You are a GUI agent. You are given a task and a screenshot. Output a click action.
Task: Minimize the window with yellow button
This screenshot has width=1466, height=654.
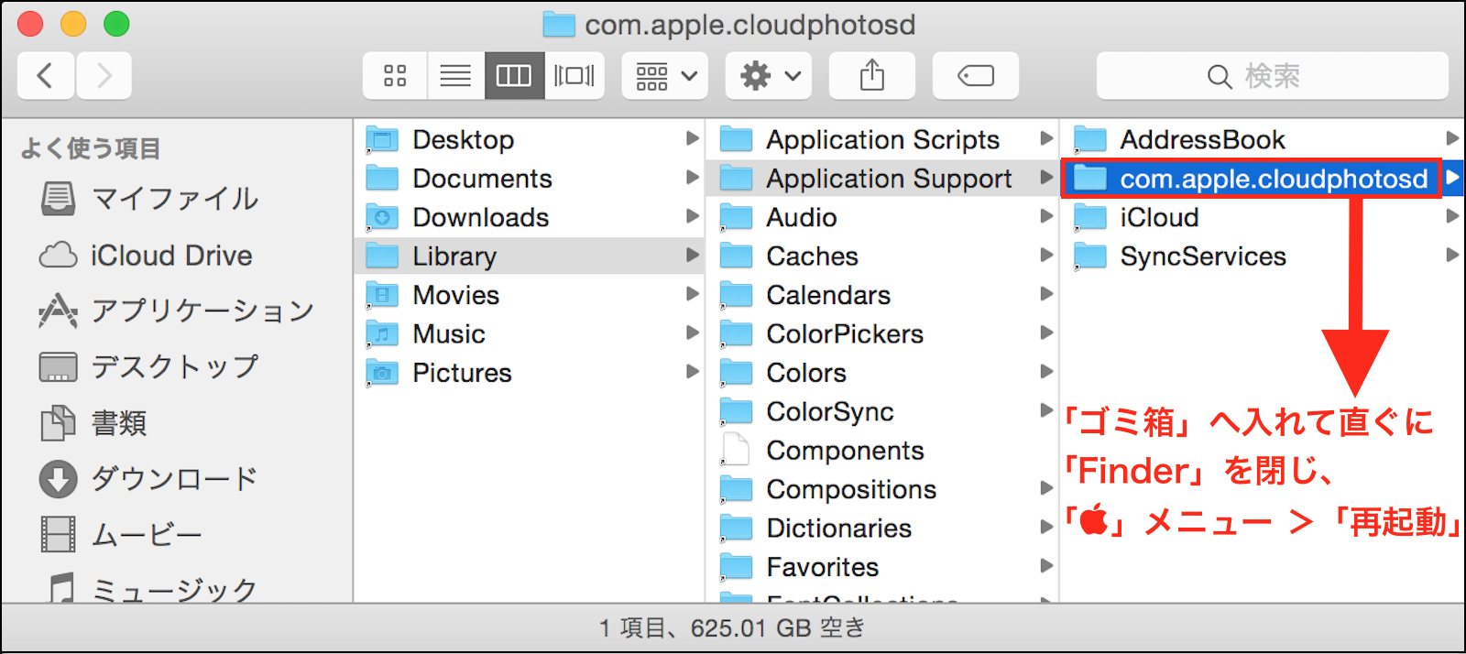tap(74, 24)
